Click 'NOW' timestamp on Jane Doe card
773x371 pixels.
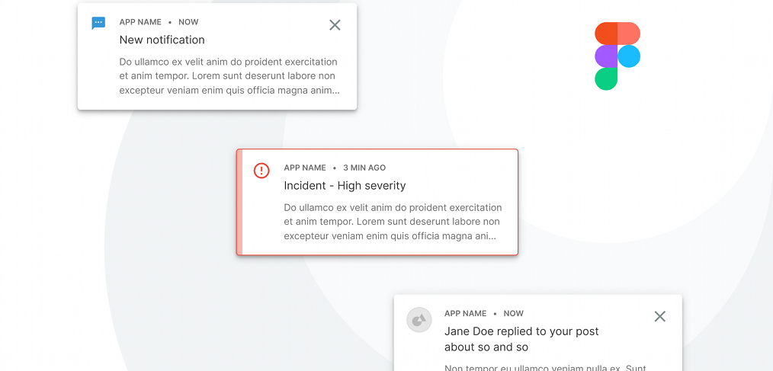(513, 313)
